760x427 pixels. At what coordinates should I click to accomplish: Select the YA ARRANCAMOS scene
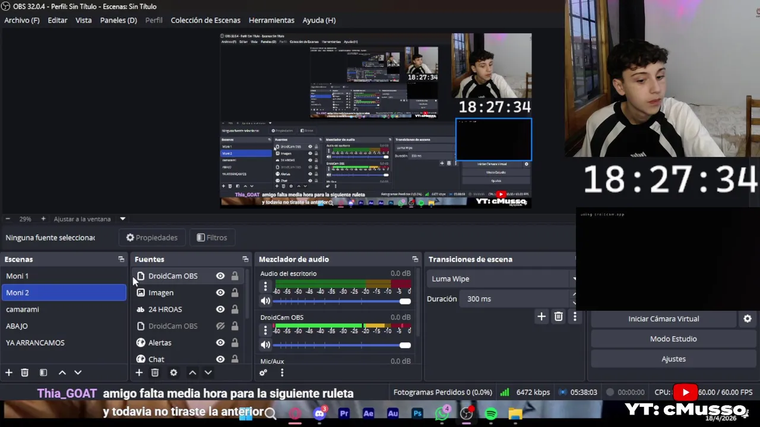coord(64,342)
